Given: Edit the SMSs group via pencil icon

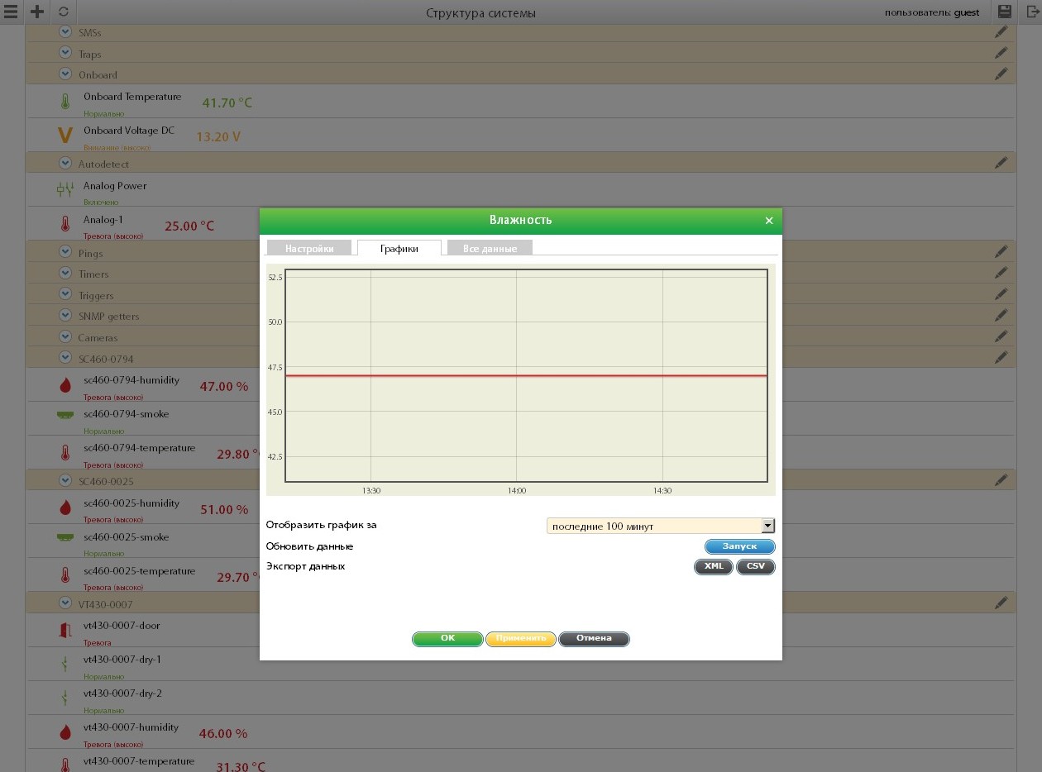Looking at the screenshot, I should point(1001,31).
